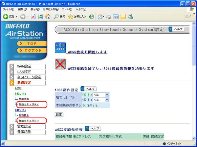Screen dimensions: 197x147
Task: Click AOSS接続を開始します link
Action: 87,52
